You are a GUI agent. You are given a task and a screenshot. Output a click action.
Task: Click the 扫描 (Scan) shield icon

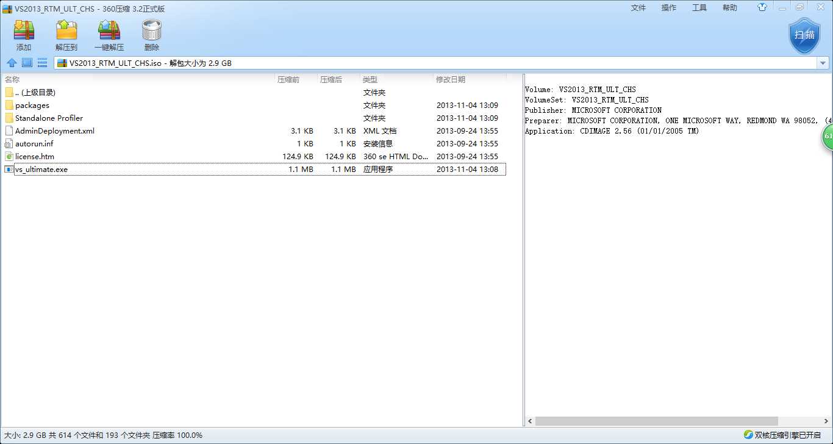pos(804,35)
